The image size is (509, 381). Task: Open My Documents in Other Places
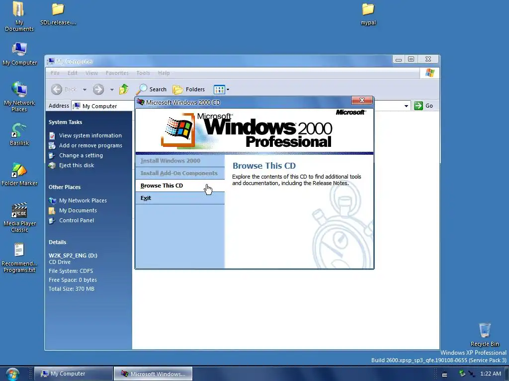pos(78,210)
